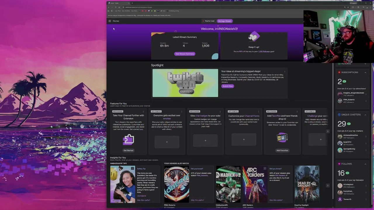Click Submit Now for TwitchCon
The height and width of the screenshot is (210, 374).
[228, 86]
